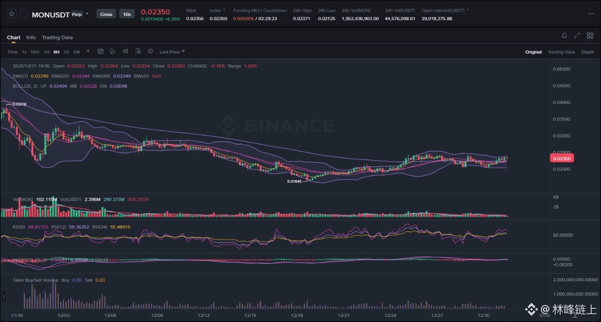The image size is (601, 322).
Task: Open the three-dot more options menu
Action: [591, 14]
